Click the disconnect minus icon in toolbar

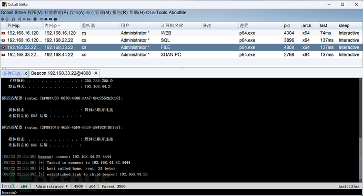pos(7,19)
